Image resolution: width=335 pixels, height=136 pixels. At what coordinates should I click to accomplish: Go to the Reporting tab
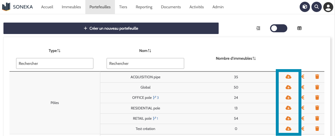(144, 7)
